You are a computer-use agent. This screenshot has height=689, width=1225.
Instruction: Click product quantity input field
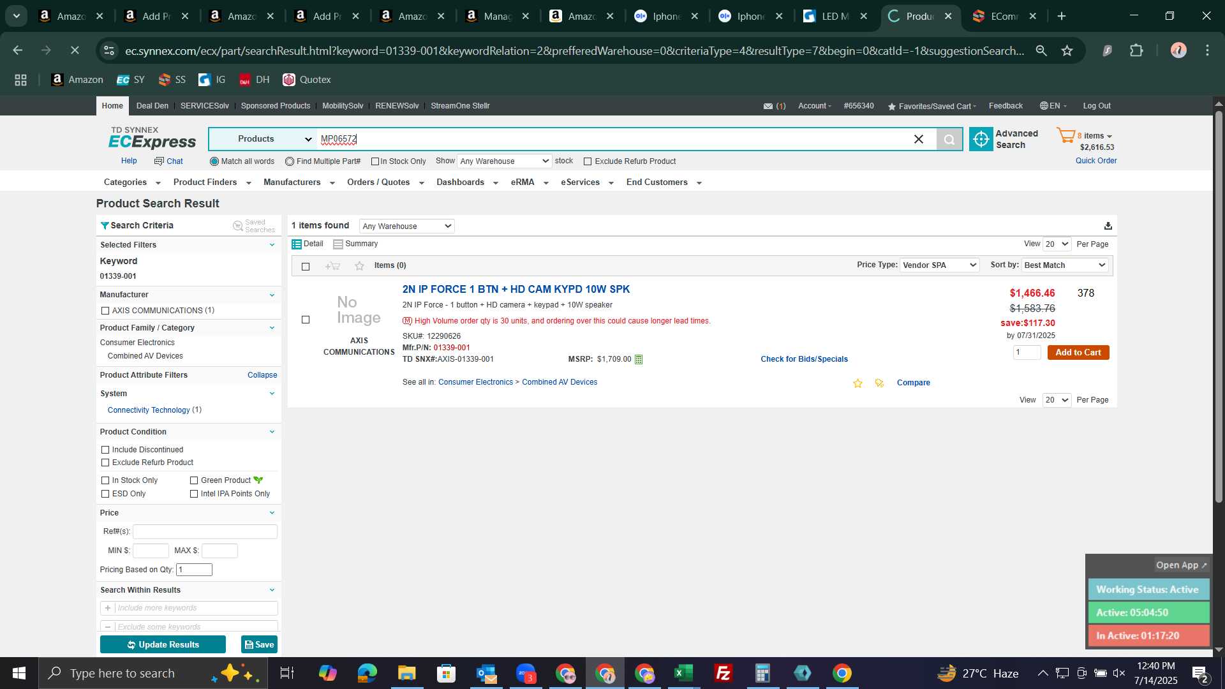1027,353
